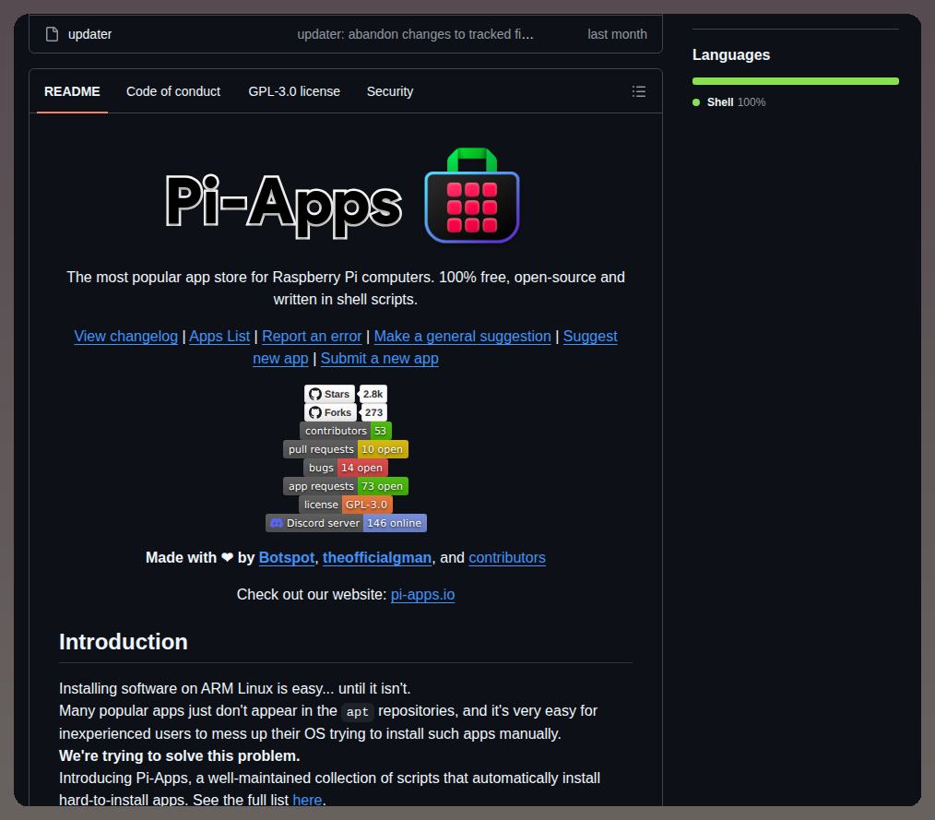Screen dimensions: 935x820
Task: Click the Suggest new app link
Action: pyautogui.click(x=590, y=337)
